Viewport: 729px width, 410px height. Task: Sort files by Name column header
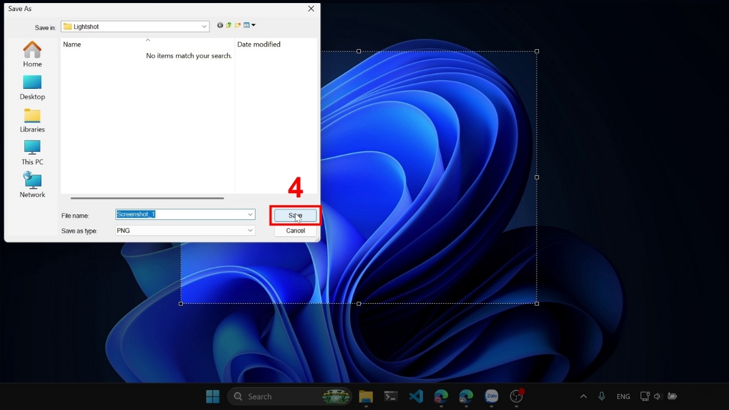(148, 44)
